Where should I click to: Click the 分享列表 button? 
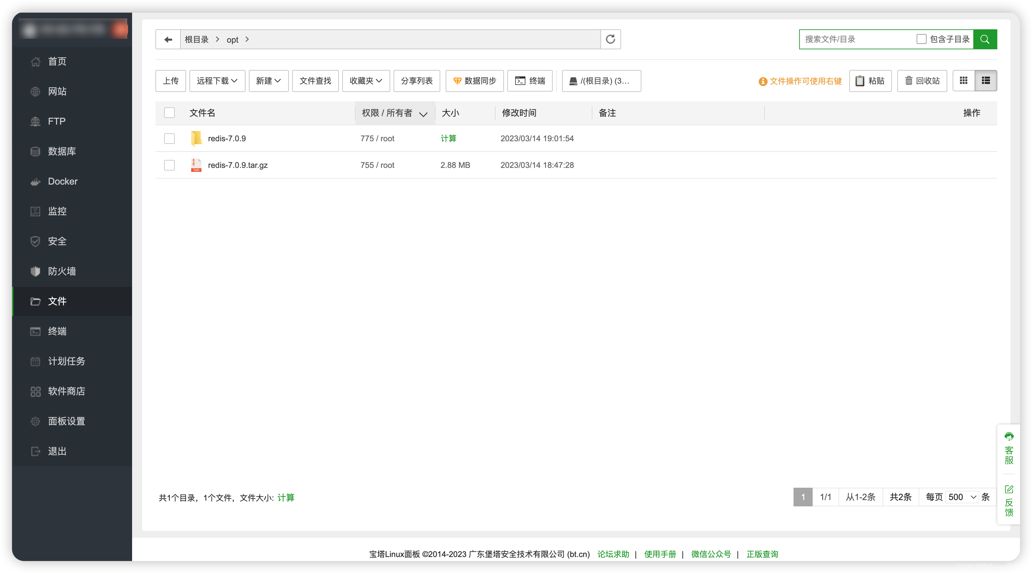(x=417, y=81)
